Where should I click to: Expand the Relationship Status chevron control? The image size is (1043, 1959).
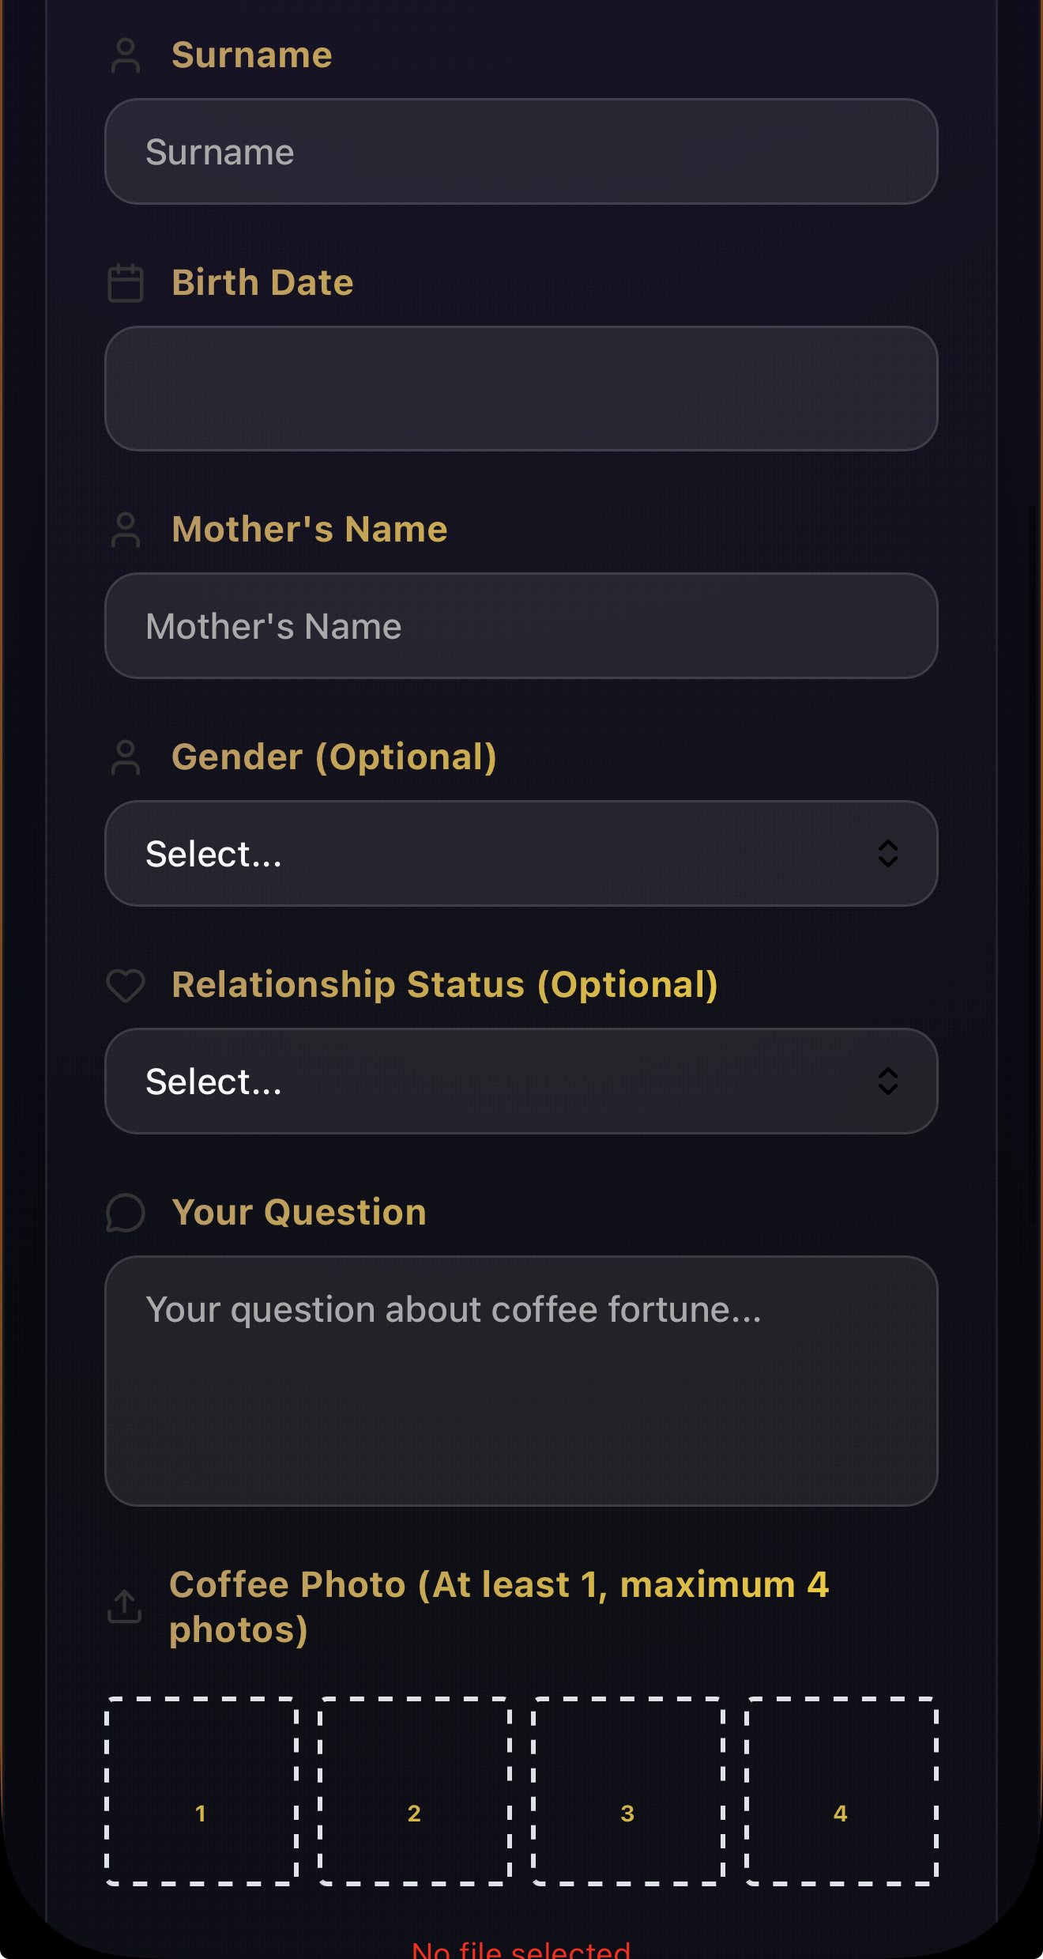888,1081
